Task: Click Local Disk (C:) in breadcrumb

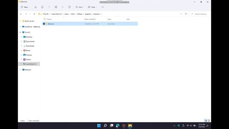Action: [x=57, y=14]
